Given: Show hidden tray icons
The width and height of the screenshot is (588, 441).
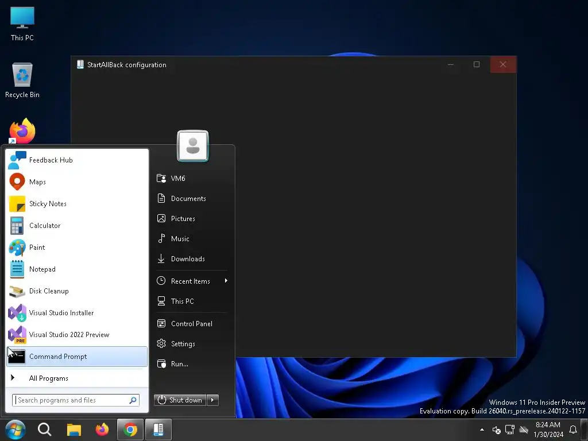Looking at the screenshot, I should (x=482, y=430).
